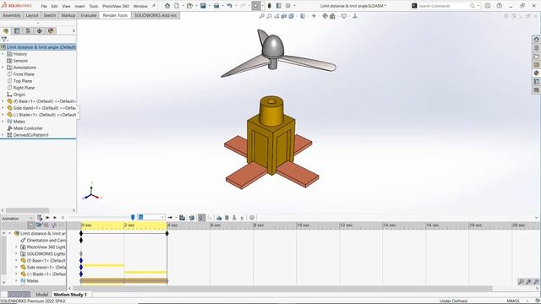Click the New document icon

pyautogui.click(x=177, y=6)
